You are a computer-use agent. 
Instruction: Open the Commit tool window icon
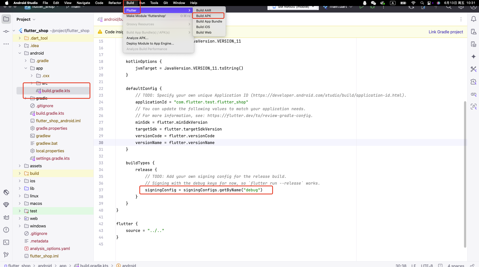click(x=6, y=32)
